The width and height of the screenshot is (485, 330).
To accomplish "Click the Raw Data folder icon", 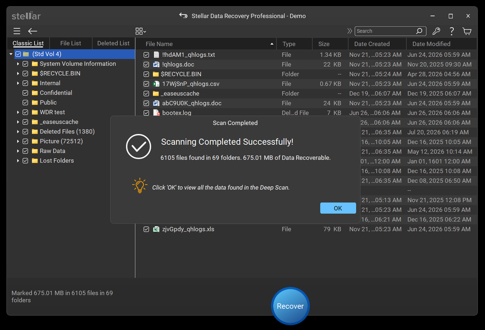I will (x=35, y=151).
